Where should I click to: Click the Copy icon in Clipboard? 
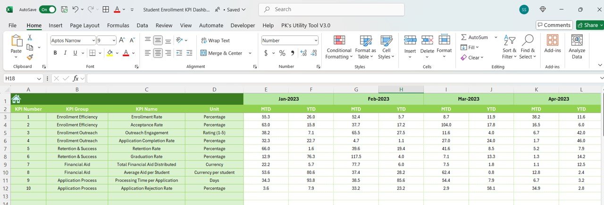(x=30, y=47)
